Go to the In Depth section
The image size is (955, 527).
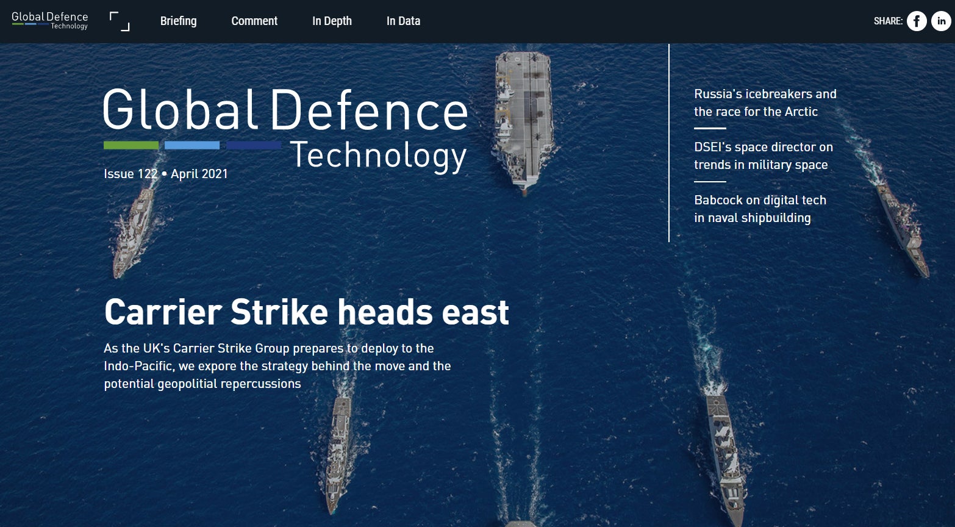(332, 21)
